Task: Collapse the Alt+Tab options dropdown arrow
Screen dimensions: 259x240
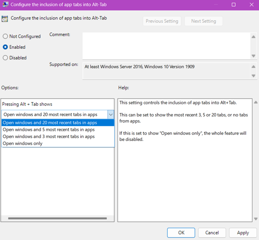Action: point(110,114)
